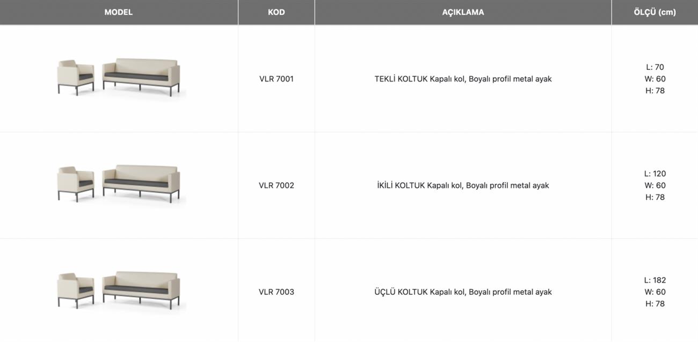Screen dimensions: 698x342
Task: Click the armchair thumbnail in VLR 7002 row
Action: (x=76, y=184)
